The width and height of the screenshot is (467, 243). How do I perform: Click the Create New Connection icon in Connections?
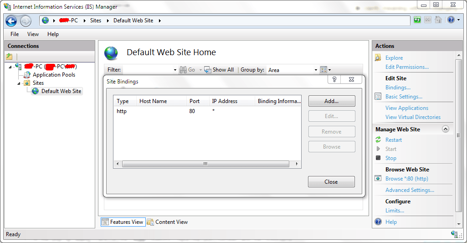point(9,57)
